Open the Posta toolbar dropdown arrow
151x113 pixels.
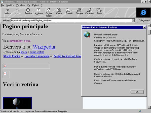(102, 10)
